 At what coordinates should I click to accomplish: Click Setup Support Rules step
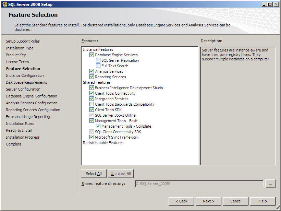(x=23, y=41)
